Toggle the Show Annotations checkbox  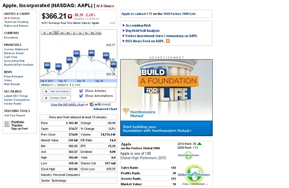click(81, 96)
